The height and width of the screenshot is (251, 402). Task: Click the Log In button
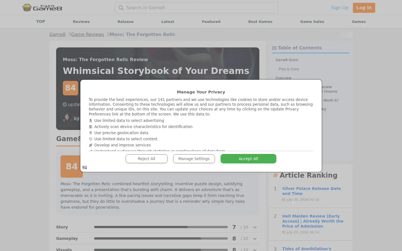[x=364, y=8]
